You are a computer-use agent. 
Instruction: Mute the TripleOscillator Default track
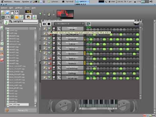click(50, 28)
